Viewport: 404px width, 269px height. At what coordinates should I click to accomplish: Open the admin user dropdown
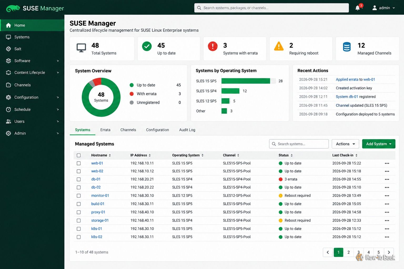[x=383, y=8]
